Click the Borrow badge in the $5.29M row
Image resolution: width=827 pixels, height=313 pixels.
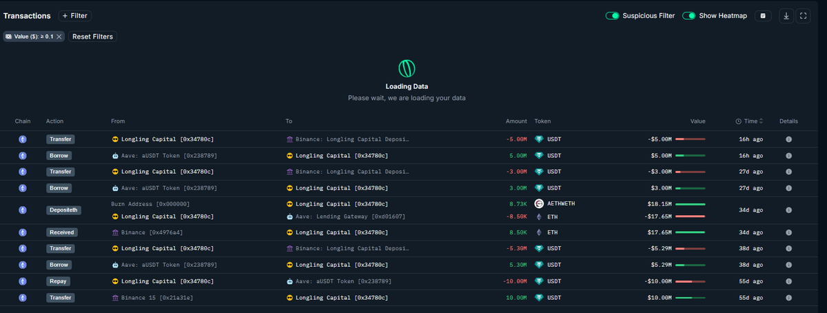point(59,265)
